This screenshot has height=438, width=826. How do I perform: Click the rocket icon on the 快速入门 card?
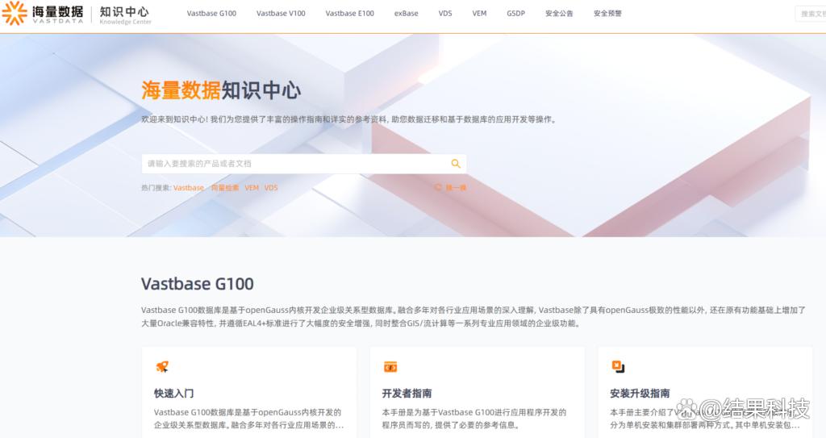162,367
